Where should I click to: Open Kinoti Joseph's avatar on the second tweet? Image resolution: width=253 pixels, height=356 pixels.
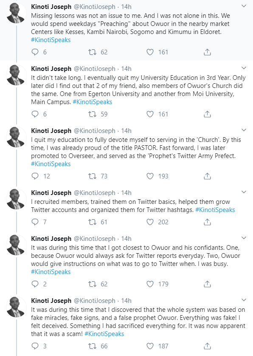[16, 75]
